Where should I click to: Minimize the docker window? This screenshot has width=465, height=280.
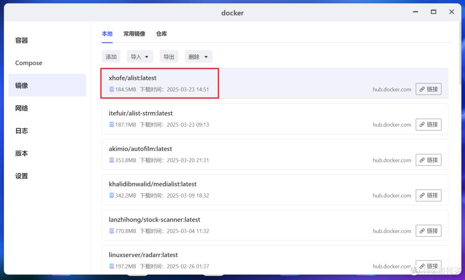tap(415, 12)
